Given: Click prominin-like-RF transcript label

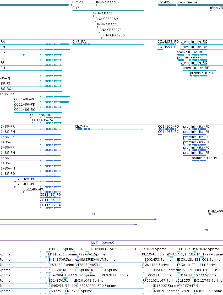Looking at the screenshot, I should 203,73.
